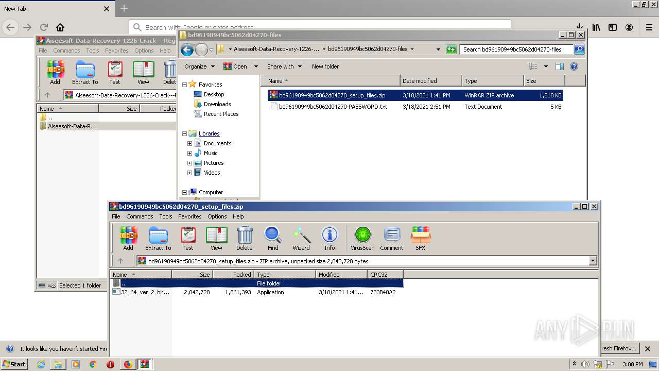Open Explorer Organize dropdown
The height and width of the screenshot is (371, 659).
199,66
